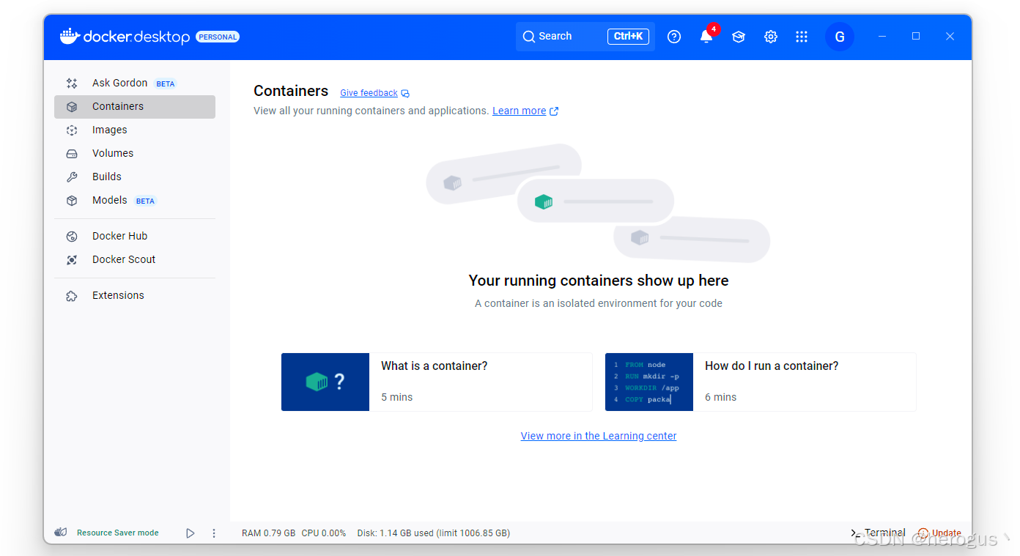This screenshot has width=1020, height=556.
Task: Open the apps grid icon
Action: click(x=802, y=37)
